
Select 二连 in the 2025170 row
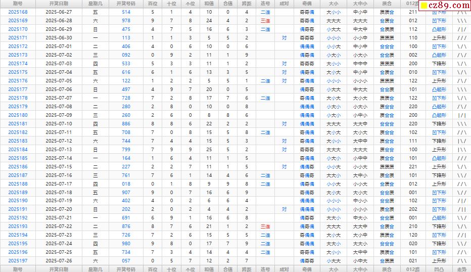pos(265,29)
